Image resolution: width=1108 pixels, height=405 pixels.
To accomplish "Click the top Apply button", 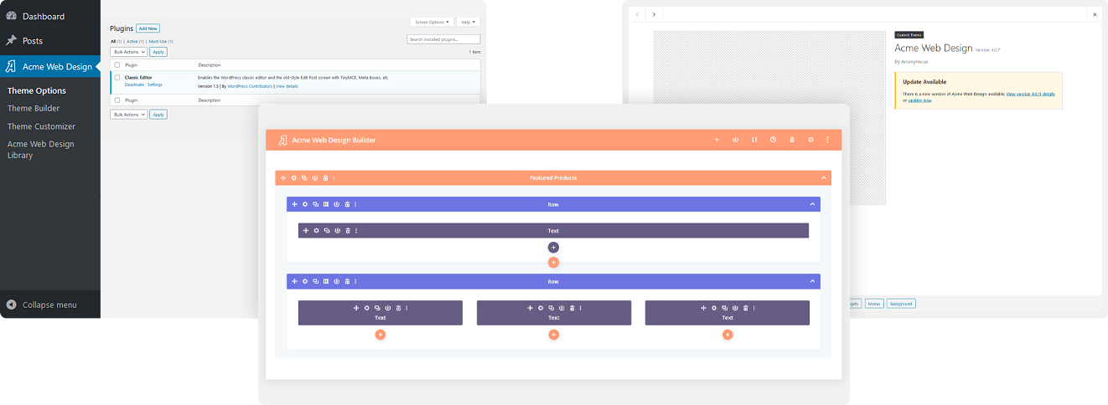I will point(158,52).
